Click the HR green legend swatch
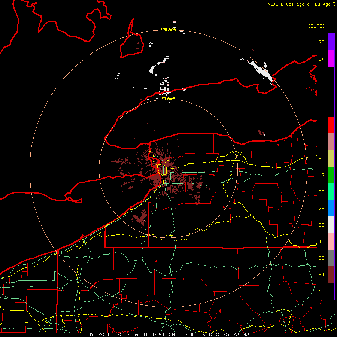This screenshot has width=337, height=337. [x=331, y=175]
